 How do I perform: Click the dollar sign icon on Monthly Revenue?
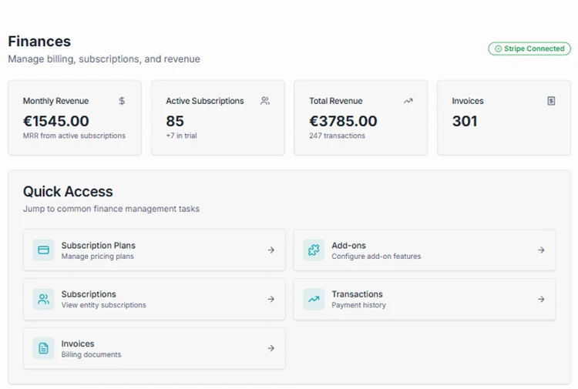click(x=122, y=101)
